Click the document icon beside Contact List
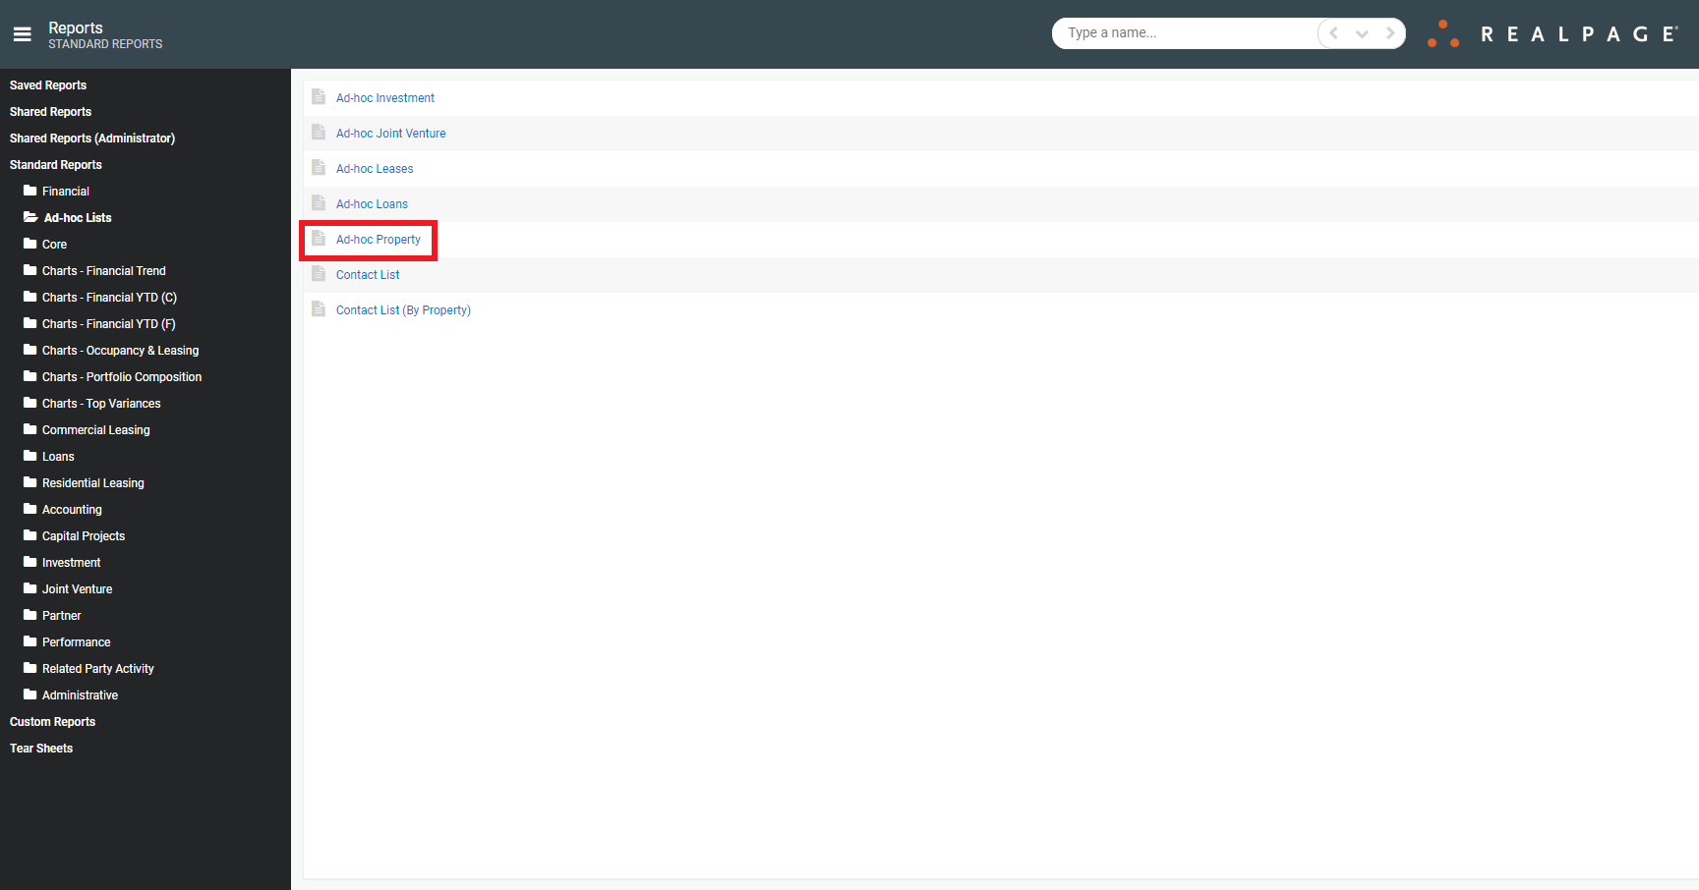Image resolution: width=1699 pixels, height=890 pixels. tap(318, 274)
